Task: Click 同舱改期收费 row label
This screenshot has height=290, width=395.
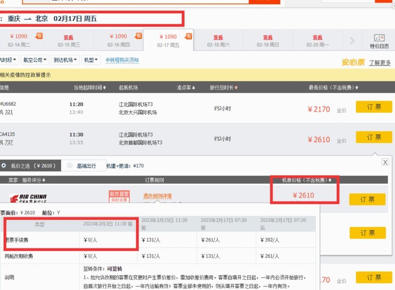Action: coord(19,256)
